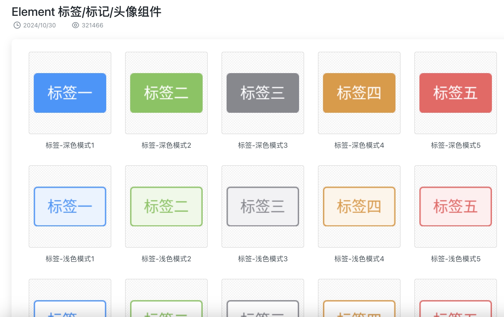The image size is (504, 317).
Task: Click the caption 标签-深色模式4
Action: click(x=359, y=145)
